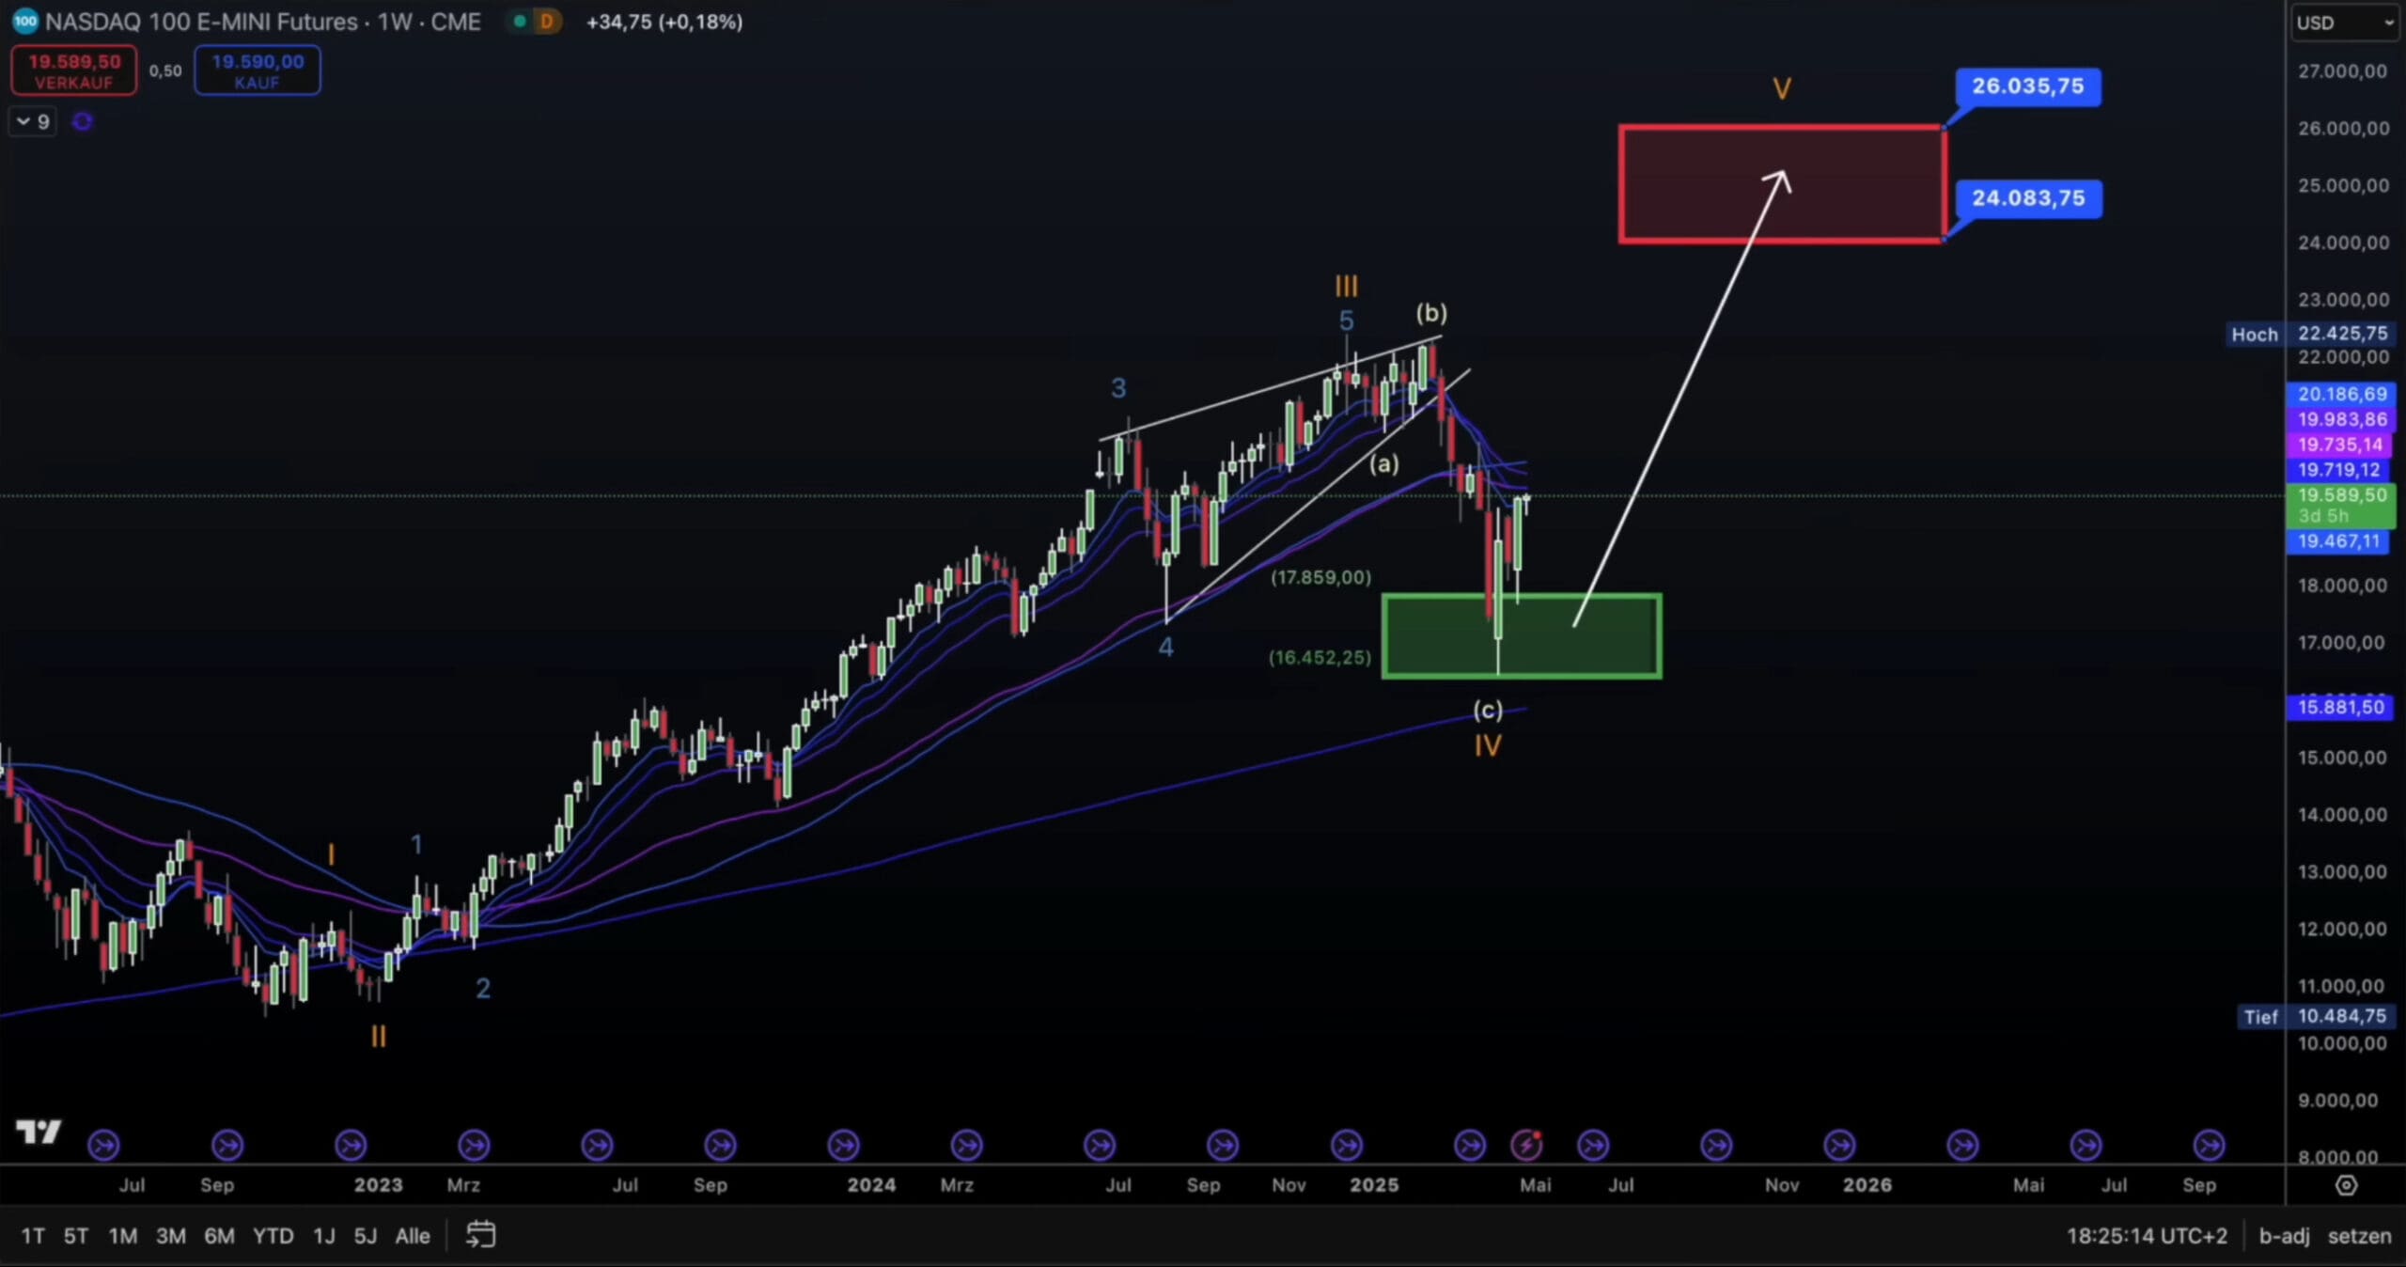The image size is (2406, 1267).
Task: Open timezone menu showing UTC+2
Action: click(x=2147, y=1235)
